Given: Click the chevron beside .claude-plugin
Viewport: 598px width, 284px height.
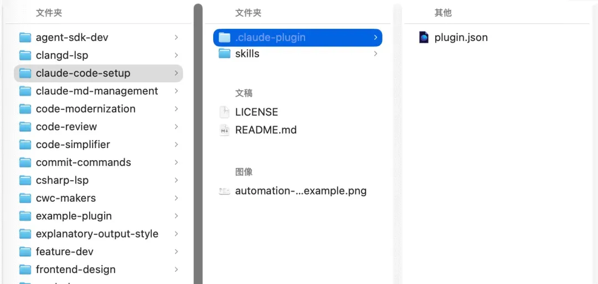Looking at the screenshot, I should (x=375, y=38).
